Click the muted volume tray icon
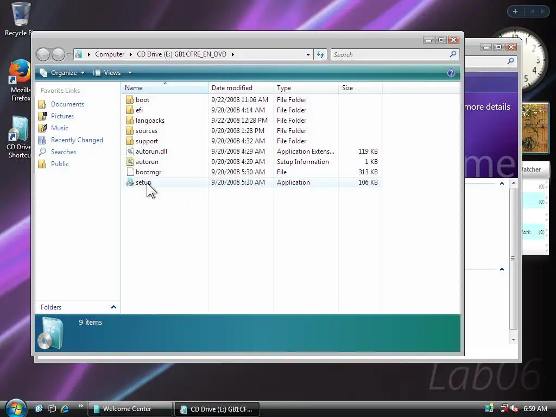Viewport: 556px width, 417px height. pyautogui.click(x=514, y=408)
